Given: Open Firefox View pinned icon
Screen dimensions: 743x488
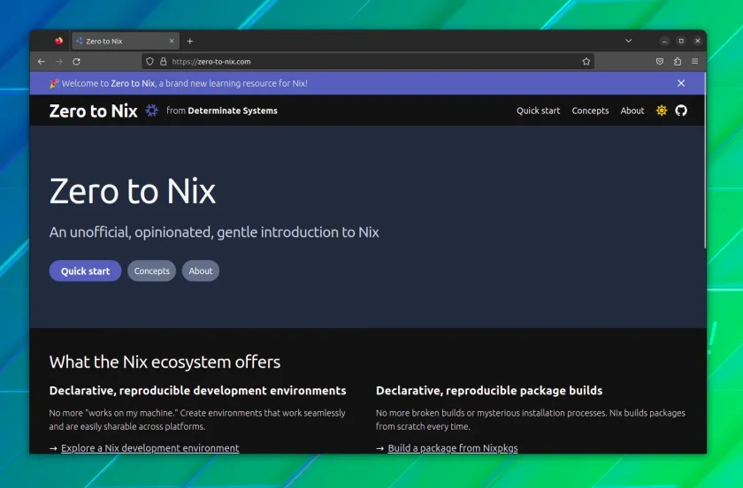Looking at the screenshot, I should (x=58, y=42).
